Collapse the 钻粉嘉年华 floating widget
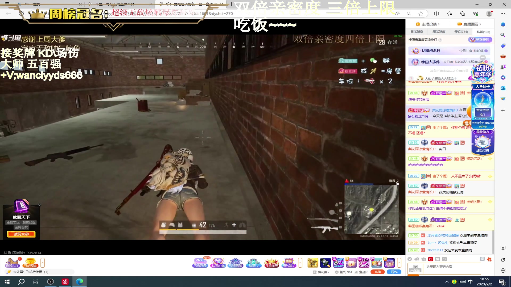The image size is (511, 287). (483, 58)
